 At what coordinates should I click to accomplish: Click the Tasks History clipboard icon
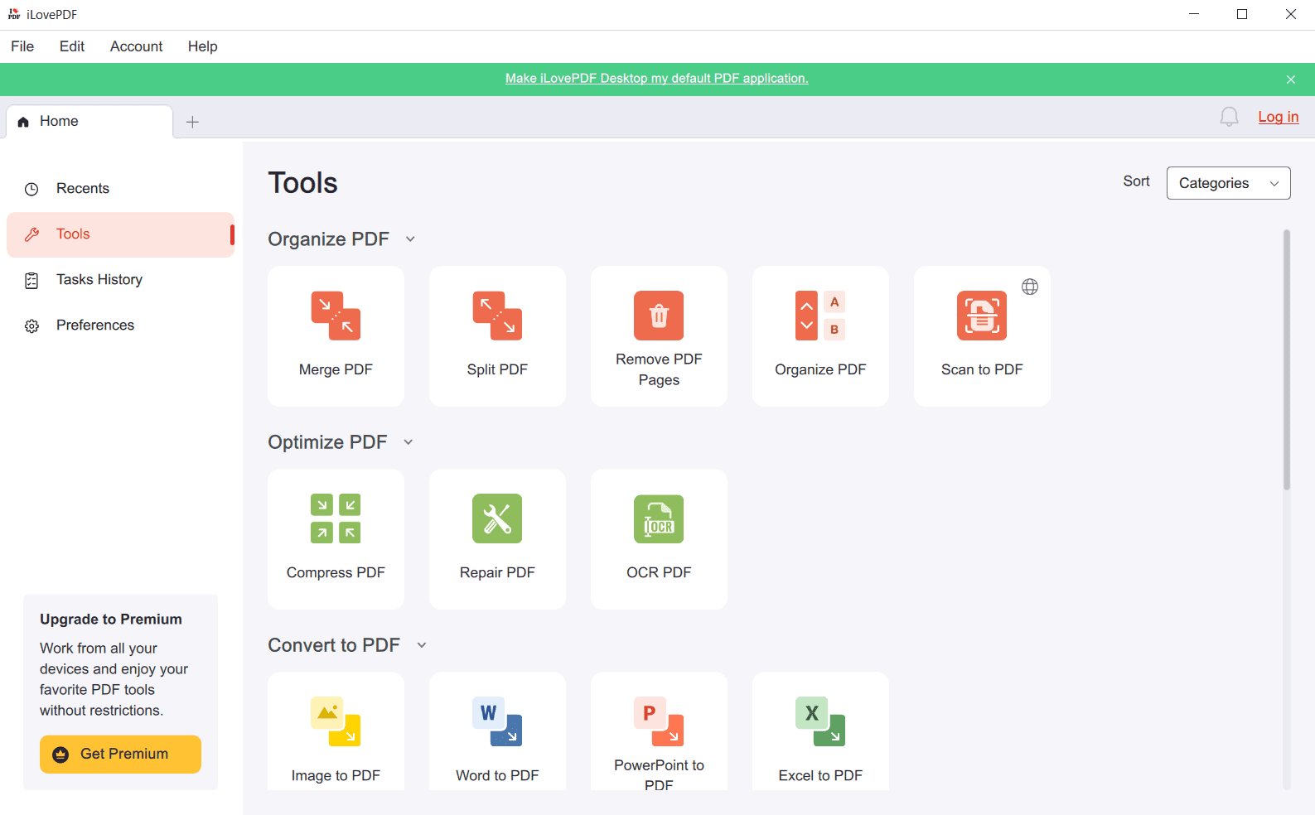[31, 281]
